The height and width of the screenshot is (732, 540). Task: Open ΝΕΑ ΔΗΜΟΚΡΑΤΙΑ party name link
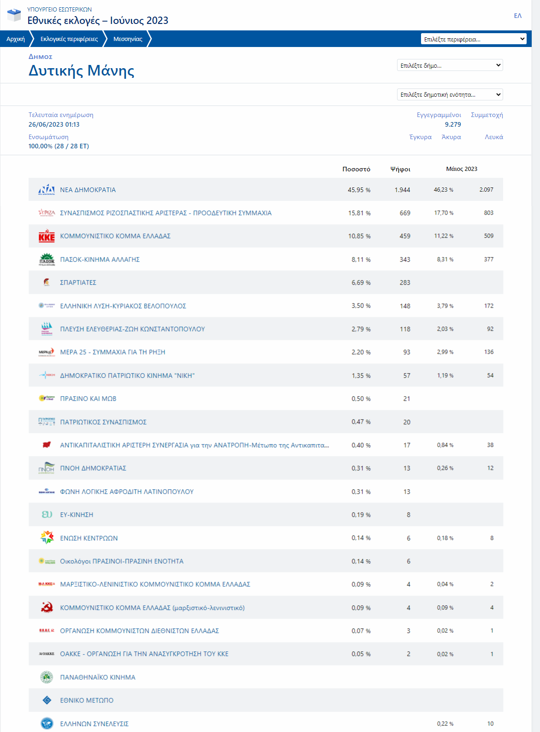pyautogui.click(x=88, y=190)
